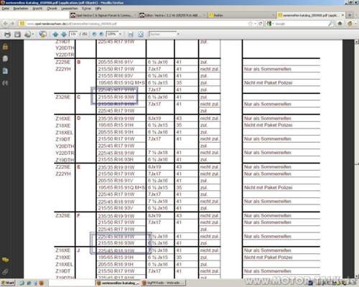Click the PDF toolbar search field
The height and width of the screenshot is (287, 359).
coord(162,34)
